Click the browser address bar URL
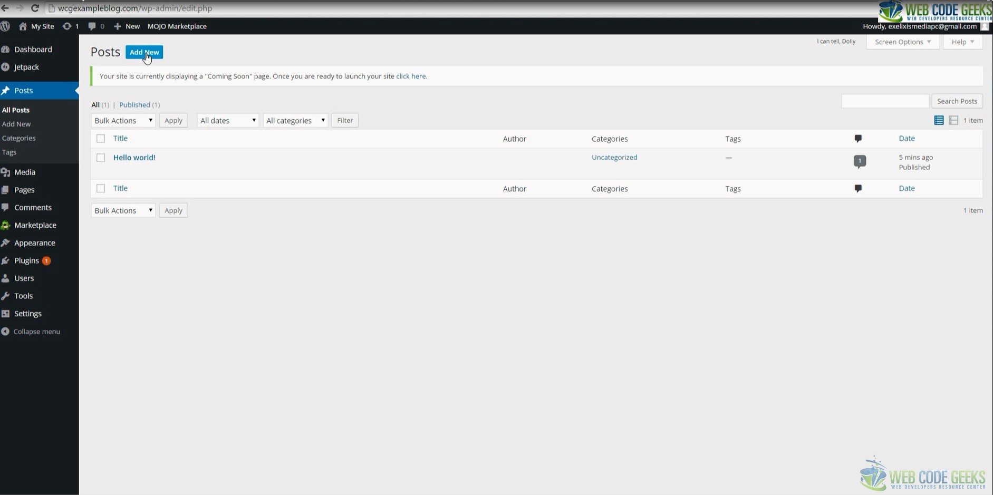993x495 pixels. point(135,8)
